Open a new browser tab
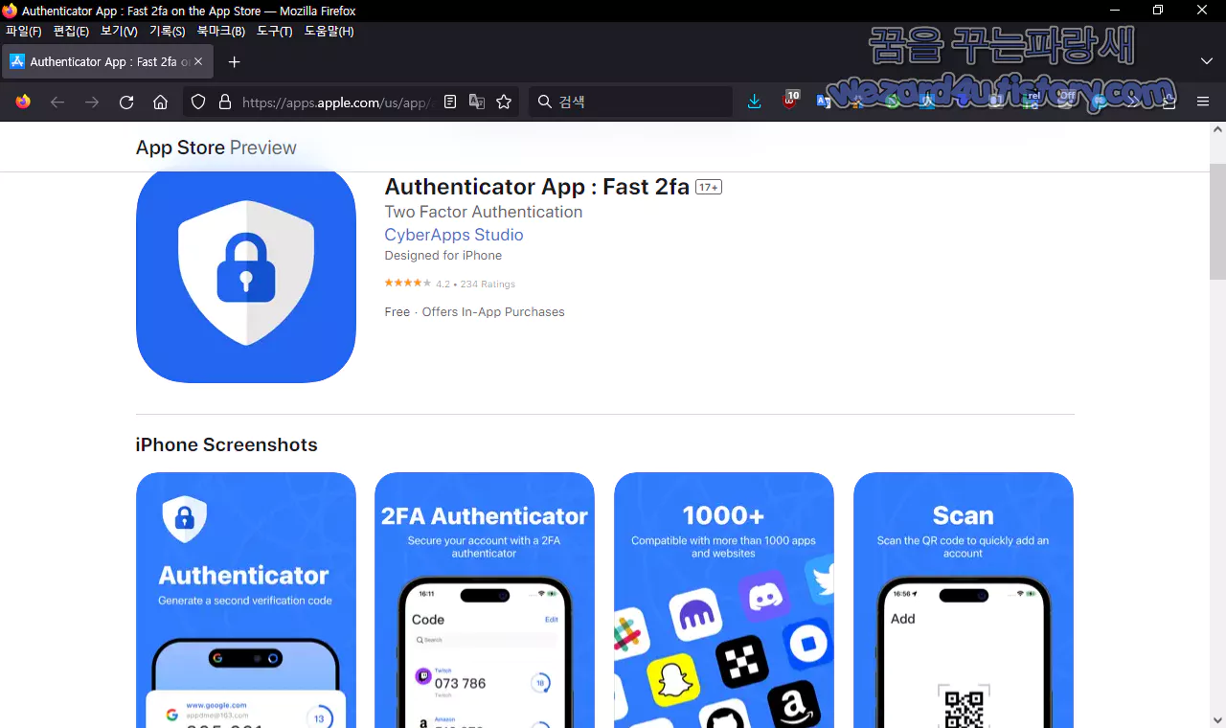1226x728 pixels. (x=235, y=61)
